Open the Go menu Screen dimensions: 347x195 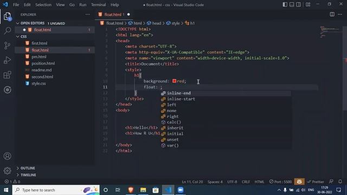72,5
